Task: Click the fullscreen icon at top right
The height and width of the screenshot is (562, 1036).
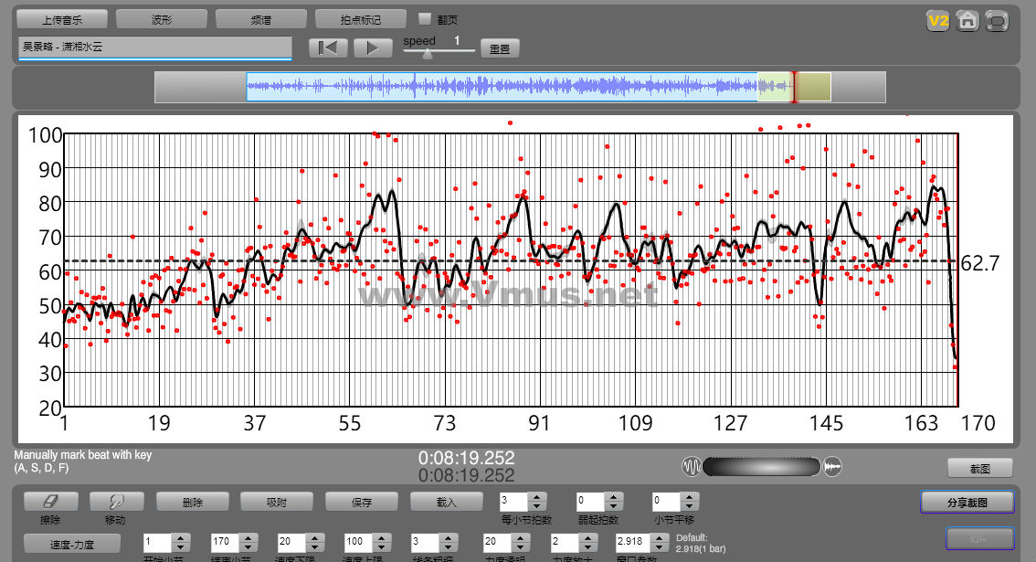Action: coord(998,20)
